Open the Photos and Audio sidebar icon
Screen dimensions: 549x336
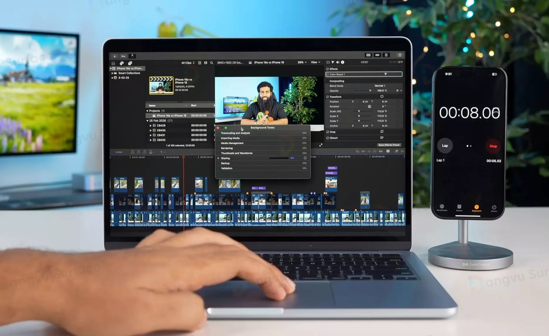(x=122, y=63)
